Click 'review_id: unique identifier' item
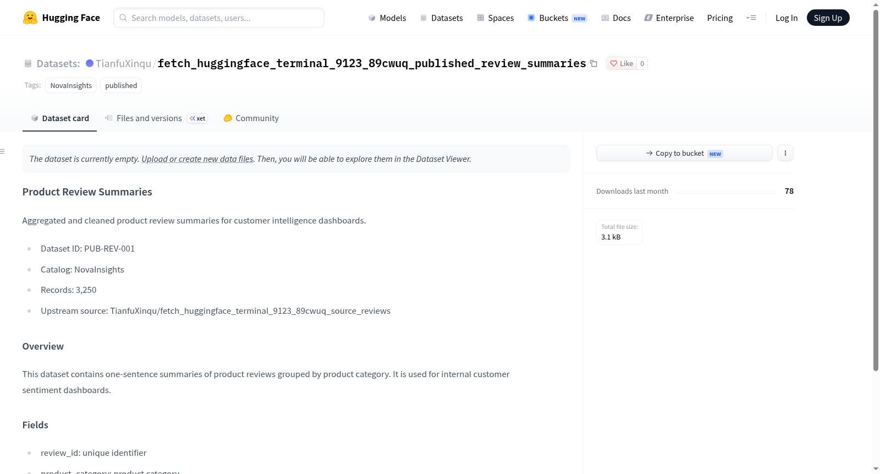880x474 pixels. click(x=94, y=453)
